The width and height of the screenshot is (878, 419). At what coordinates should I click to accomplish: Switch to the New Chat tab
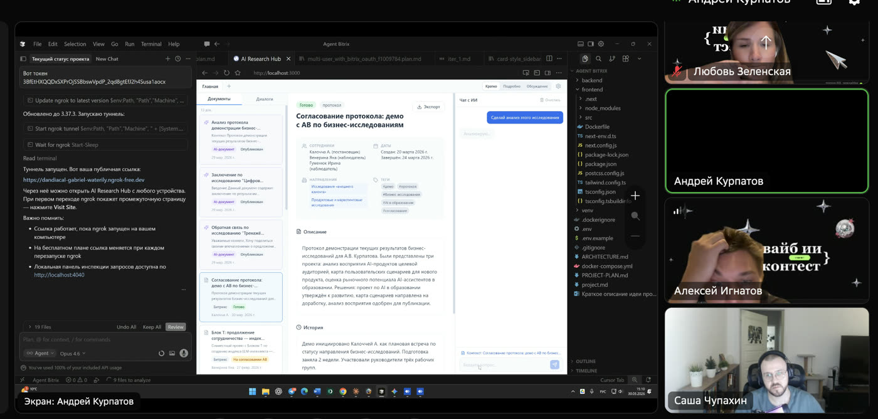[x=107, y=59]
